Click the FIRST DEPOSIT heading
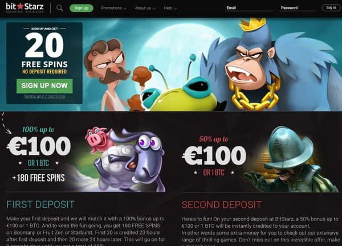Screen dimensions: 342x246 tap(40, 204)
